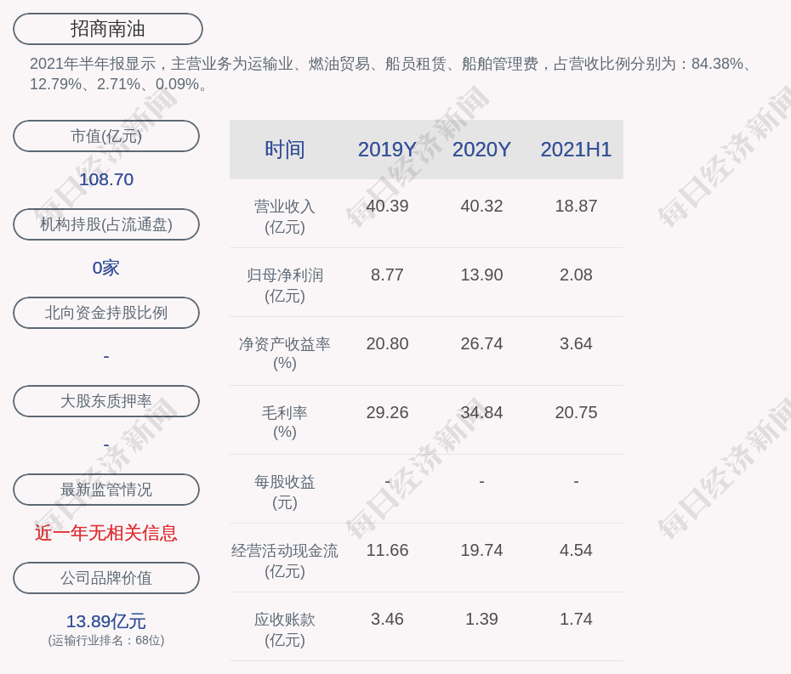Select gross margin value 34.84
The height and width of the screenshot is (674, 791).
pos(481,412)
